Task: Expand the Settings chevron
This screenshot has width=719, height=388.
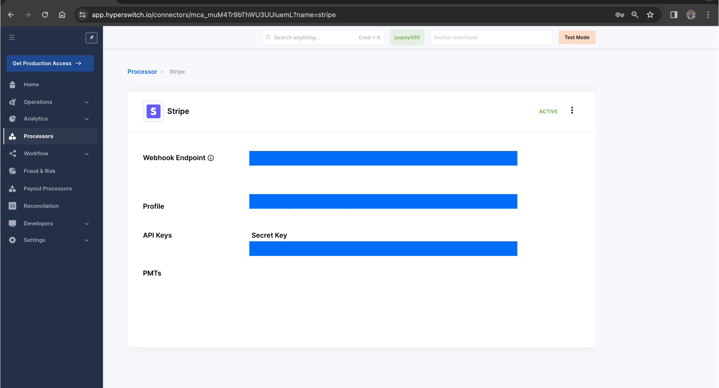Action: coord(87,240)
